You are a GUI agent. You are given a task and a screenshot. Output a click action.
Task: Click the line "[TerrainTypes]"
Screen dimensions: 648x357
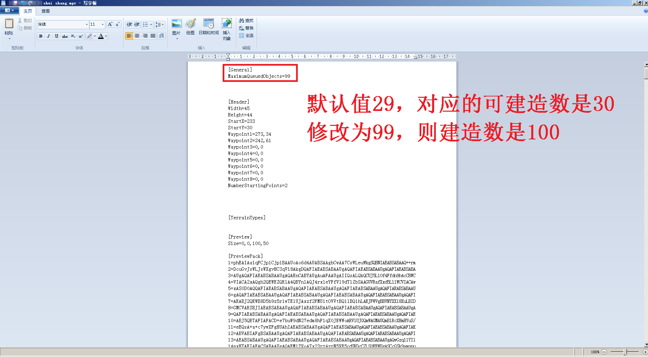point(247,218)
